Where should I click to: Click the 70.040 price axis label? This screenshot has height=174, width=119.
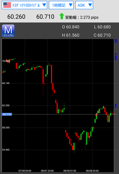tap(6, 61)
